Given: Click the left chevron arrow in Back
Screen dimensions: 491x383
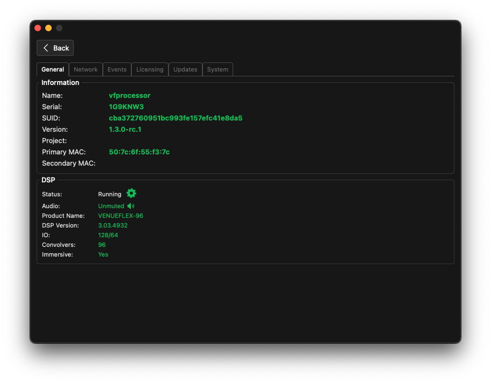Looking at the screenshot, I should 46,48.
